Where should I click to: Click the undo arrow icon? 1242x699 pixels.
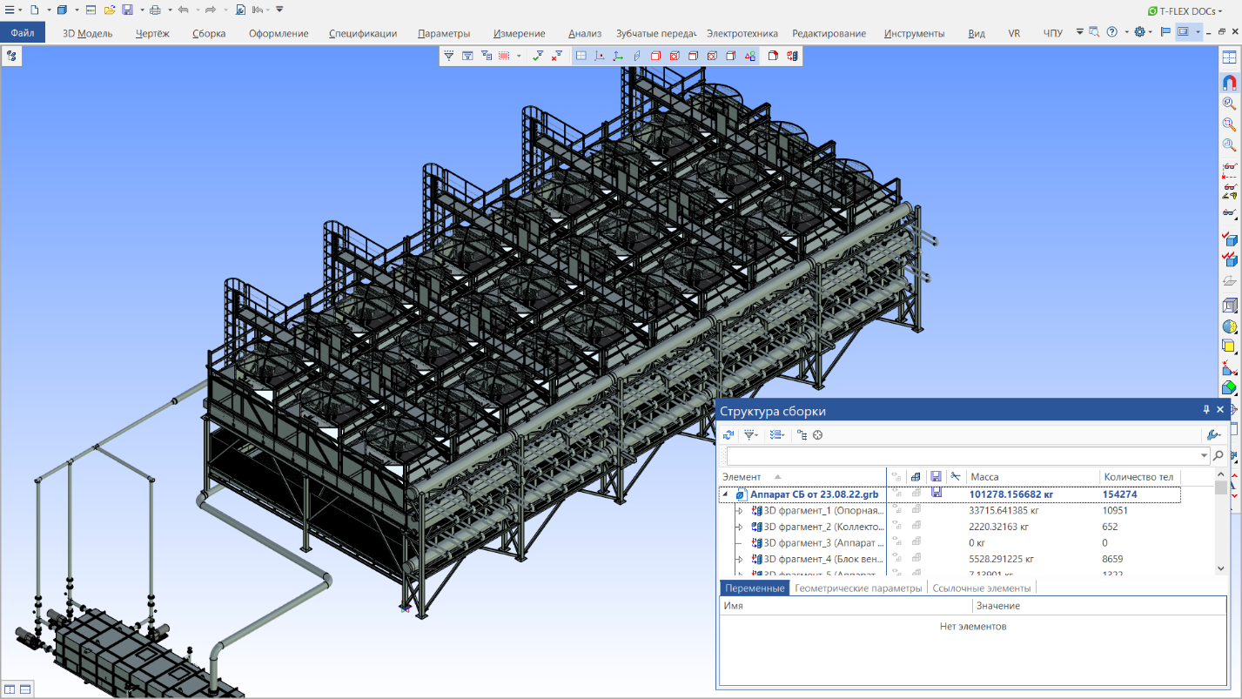tap(183, 10)
